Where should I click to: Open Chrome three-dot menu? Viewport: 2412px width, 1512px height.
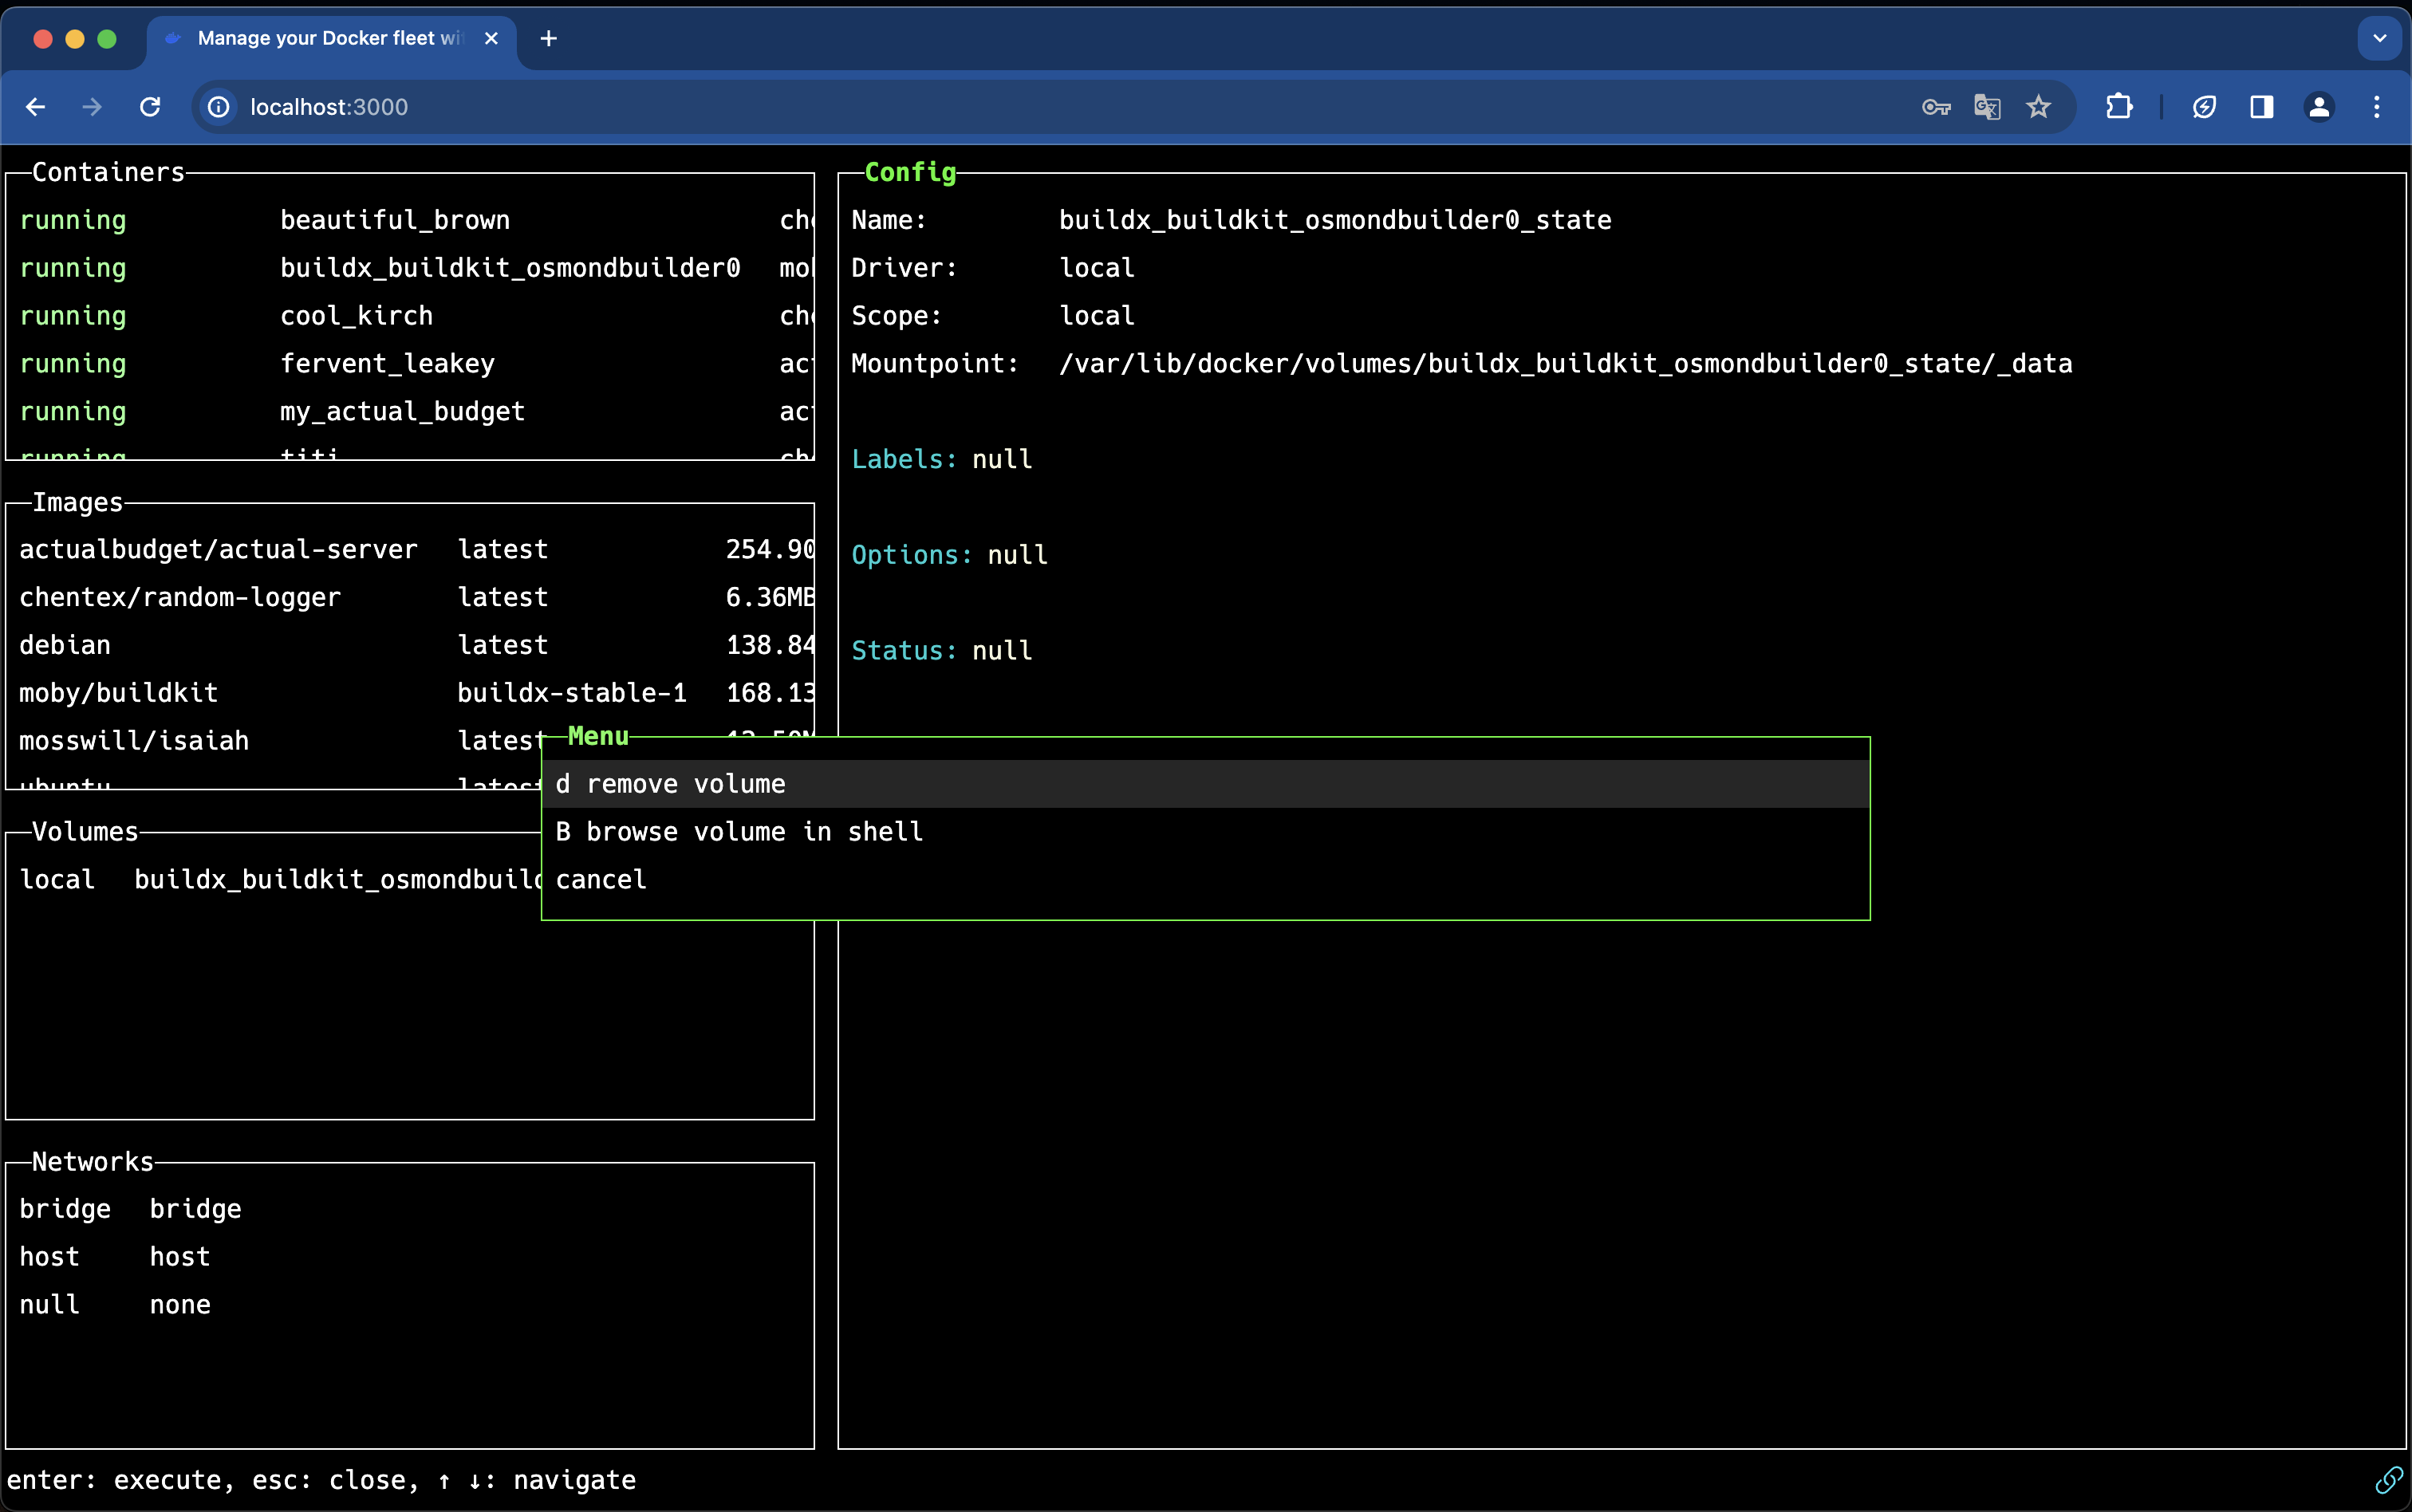[x=2377, y=107]
